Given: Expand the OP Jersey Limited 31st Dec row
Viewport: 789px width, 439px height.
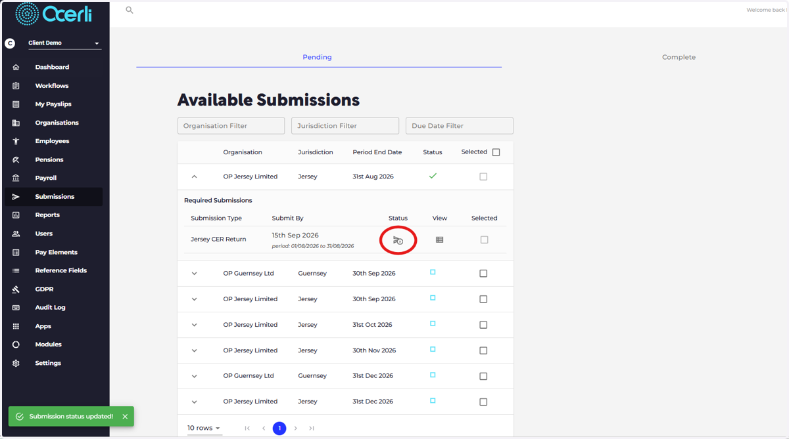Looking at the screenshot, I should tap(194, 402).
